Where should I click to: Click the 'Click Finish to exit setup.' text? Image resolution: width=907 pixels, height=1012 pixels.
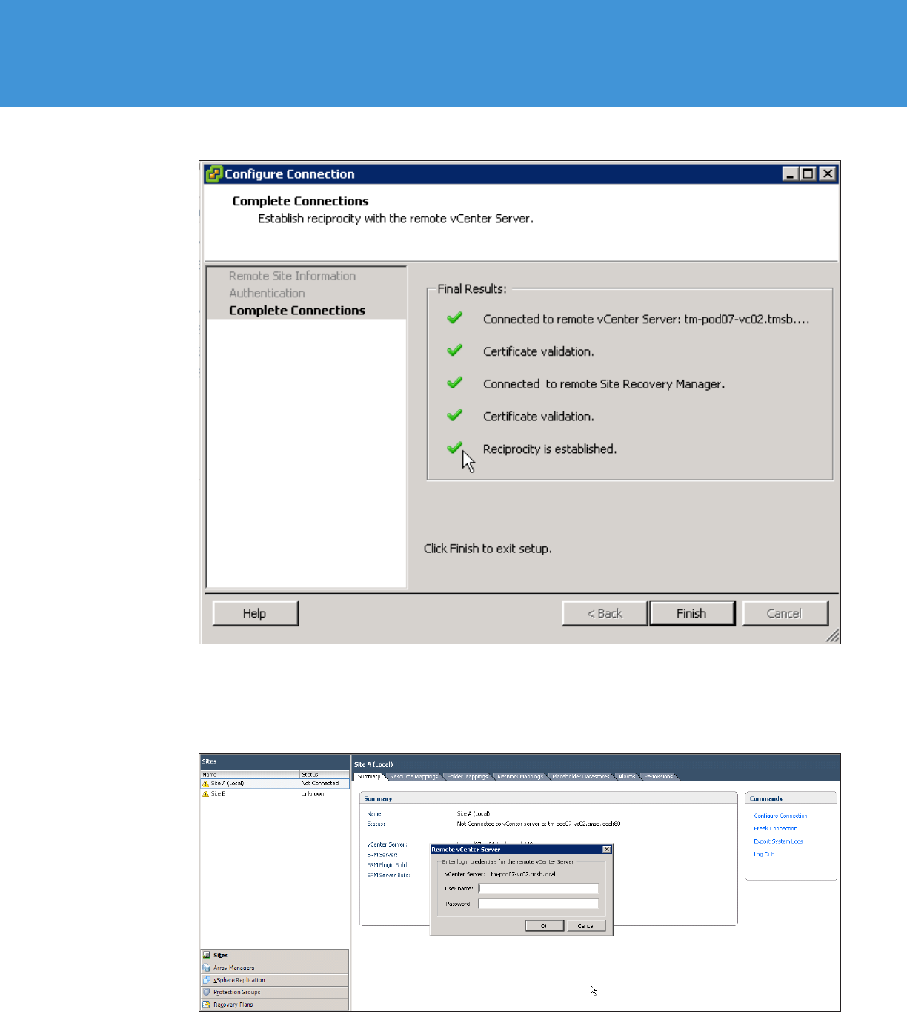(x=488, y=549)
